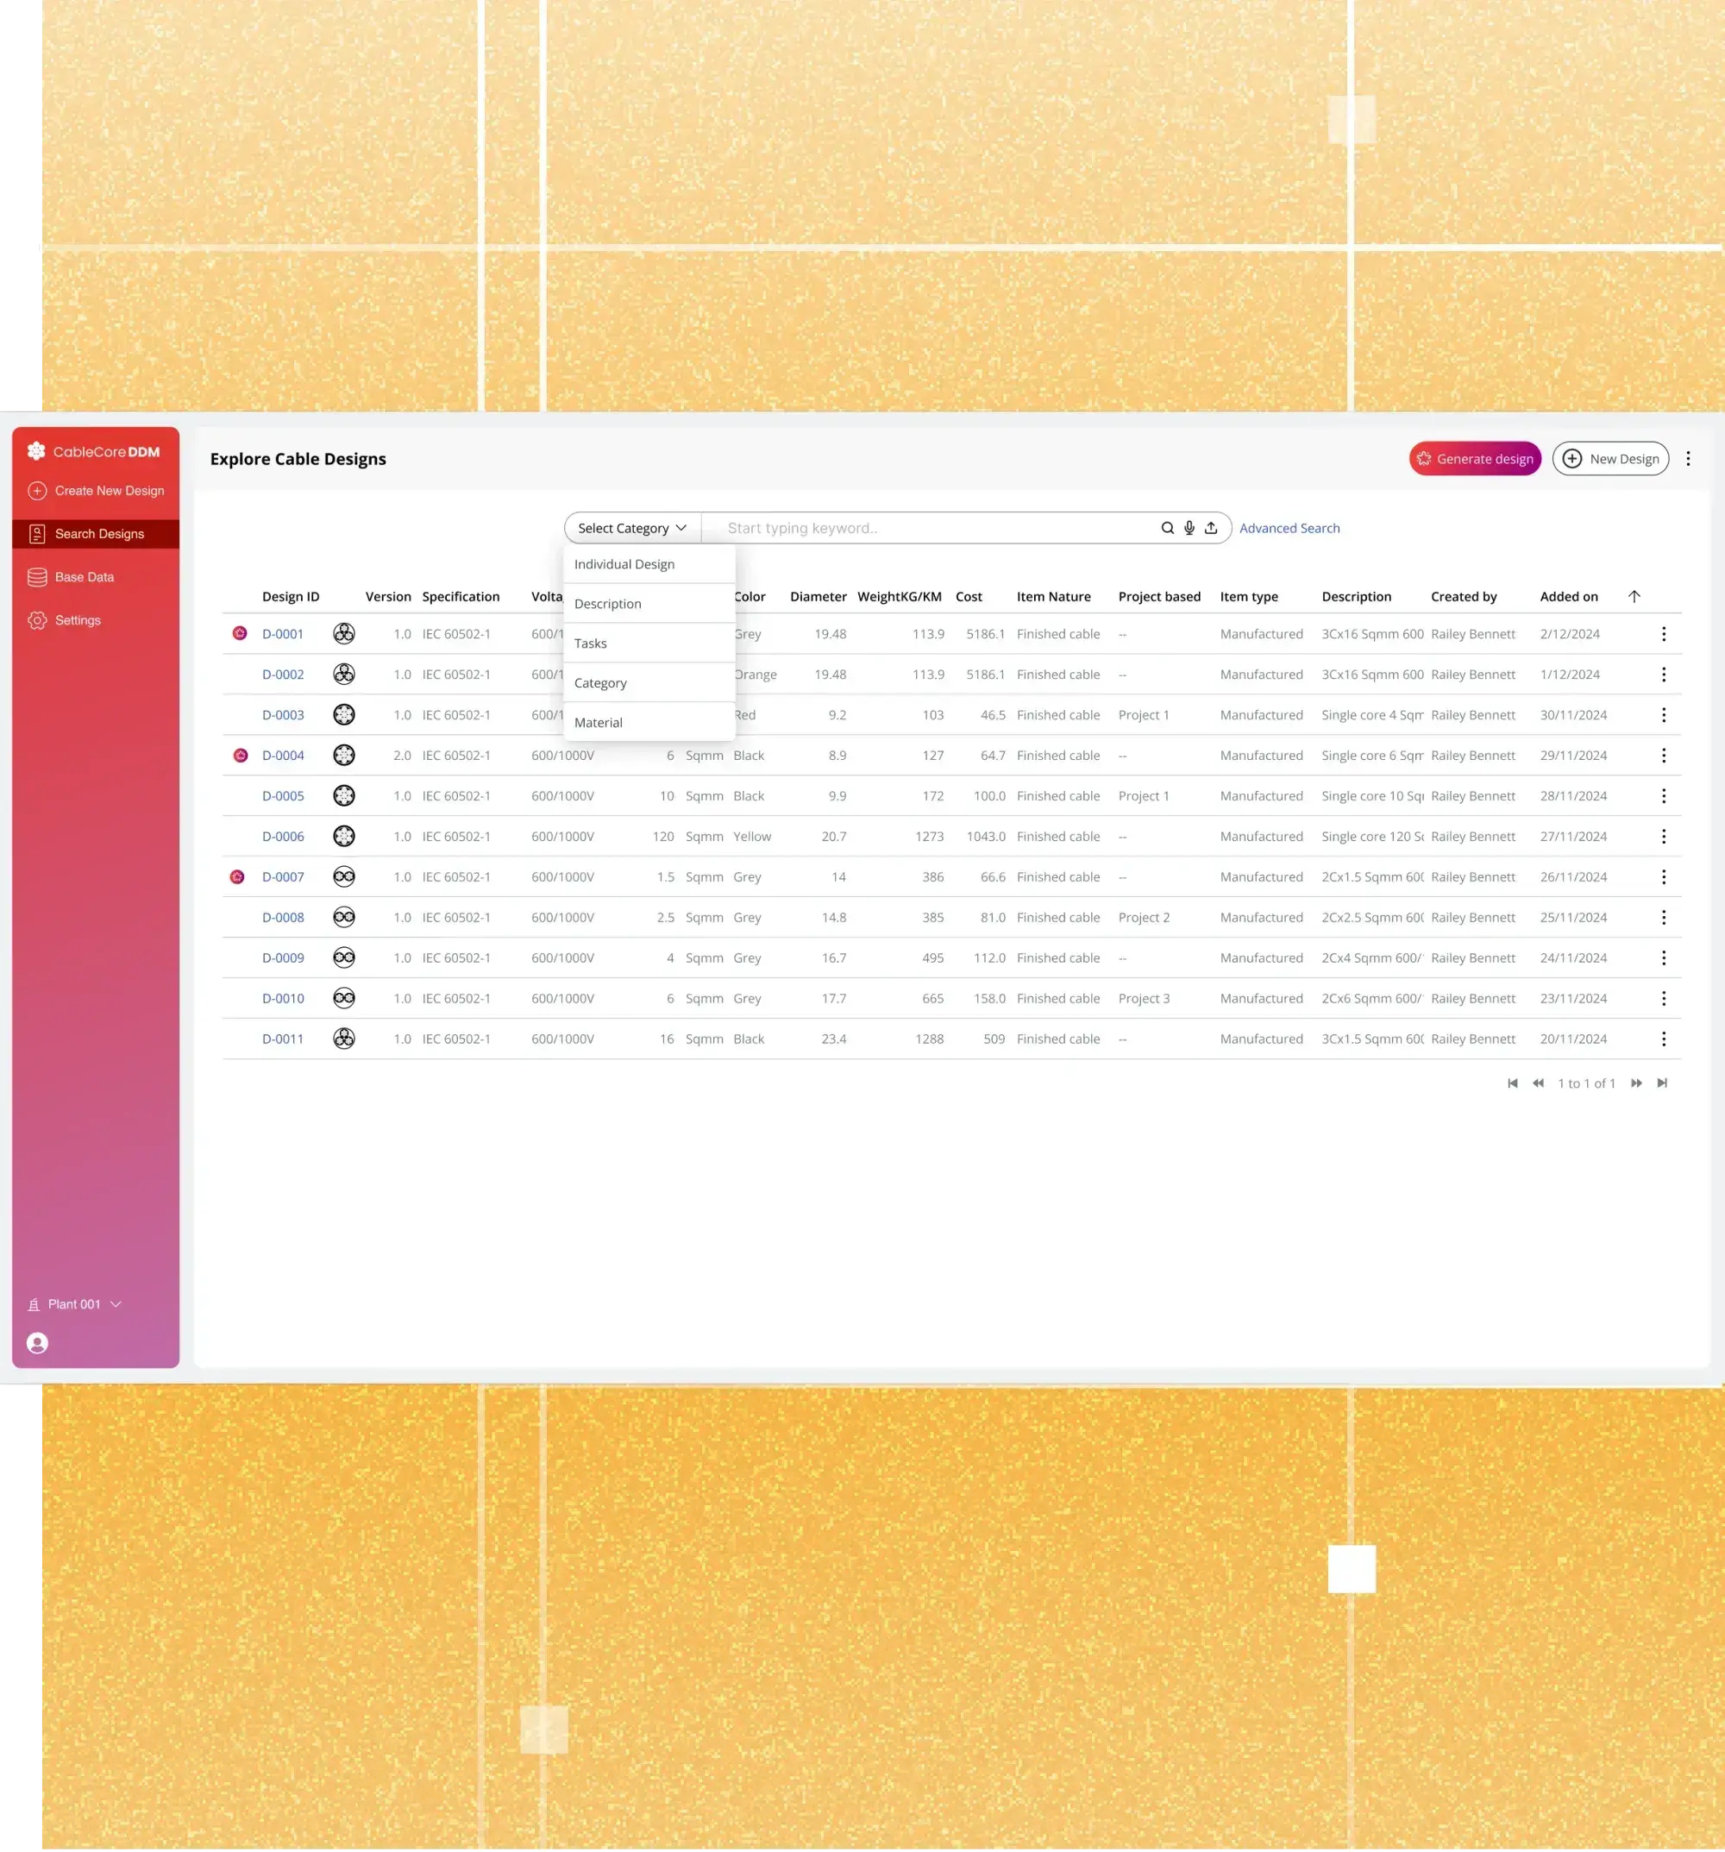Click the microphone voice search icon

[x=1189, y=528]
